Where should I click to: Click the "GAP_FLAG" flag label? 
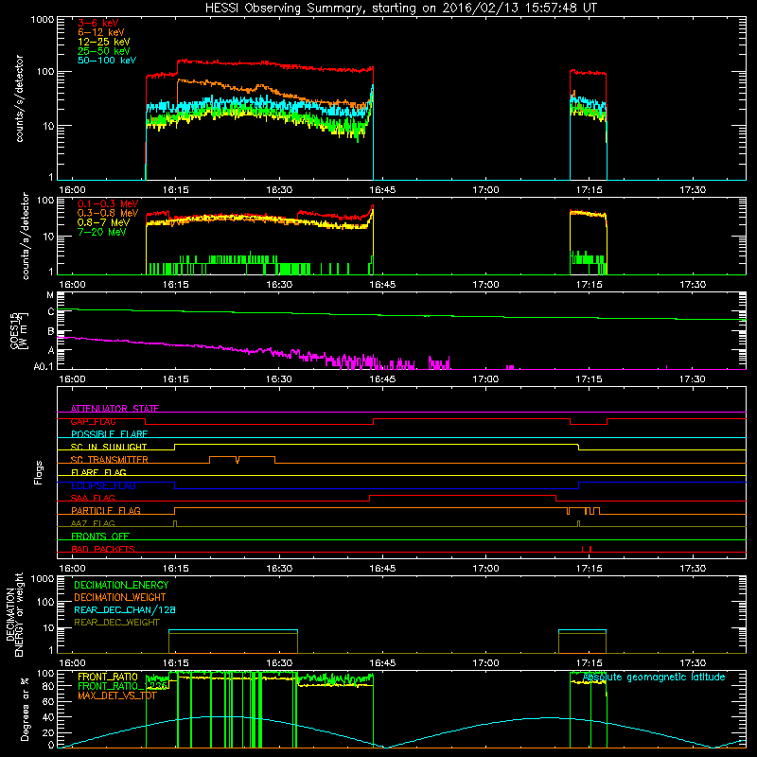pos(93,421)
